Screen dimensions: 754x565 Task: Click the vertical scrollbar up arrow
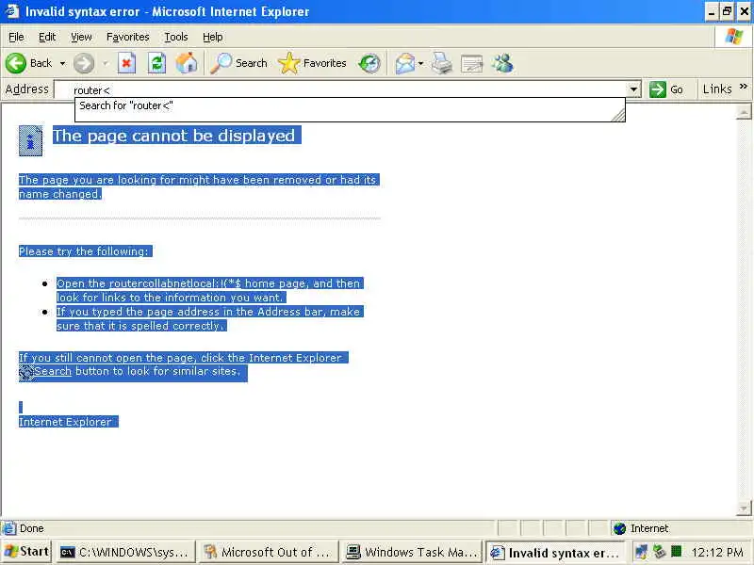point(744,113)
